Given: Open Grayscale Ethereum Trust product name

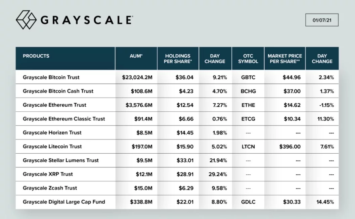Looking at the screenshot, I should [54, 105].
